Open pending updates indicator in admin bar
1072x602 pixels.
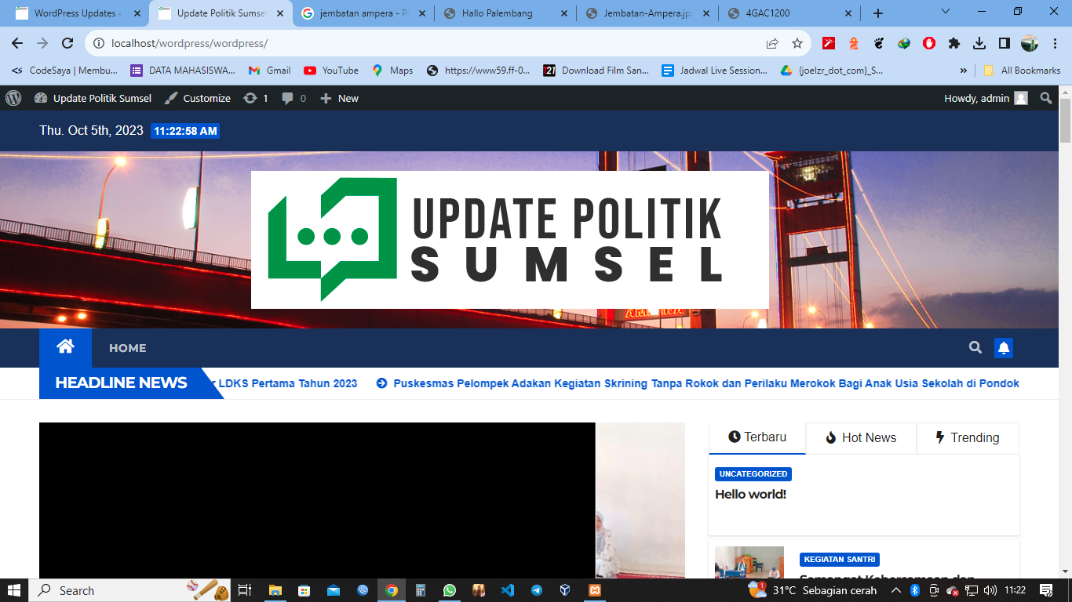click(x=256, y=98)
